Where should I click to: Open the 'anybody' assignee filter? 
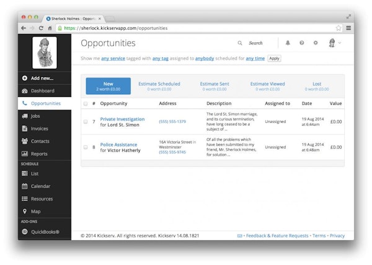pyautogui.click(x=205, y=58)
